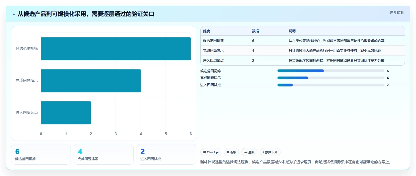This screenshot has width=416, height=176.
Task: Click the 候选范围初筛 chart bar
Action: coord(116,49)
